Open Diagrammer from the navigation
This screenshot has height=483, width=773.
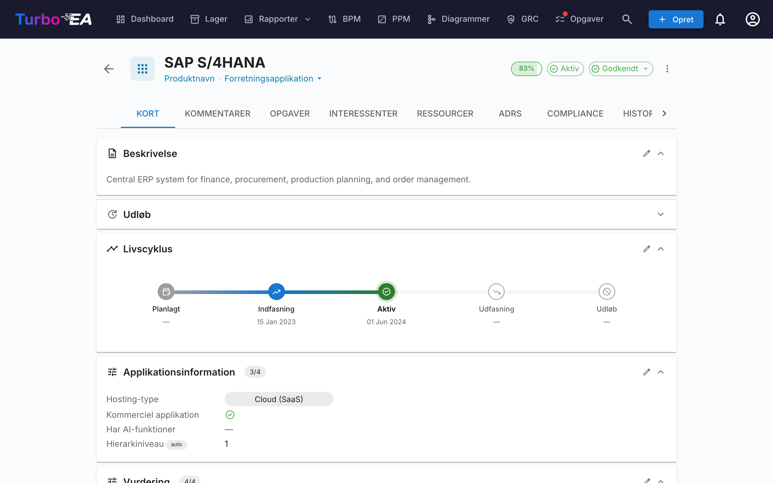tap(458, 19)
